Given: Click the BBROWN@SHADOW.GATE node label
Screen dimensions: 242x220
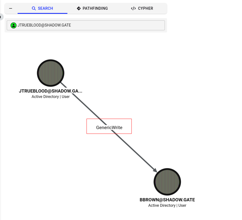Looking at the screenshot, I should (167, 200).
